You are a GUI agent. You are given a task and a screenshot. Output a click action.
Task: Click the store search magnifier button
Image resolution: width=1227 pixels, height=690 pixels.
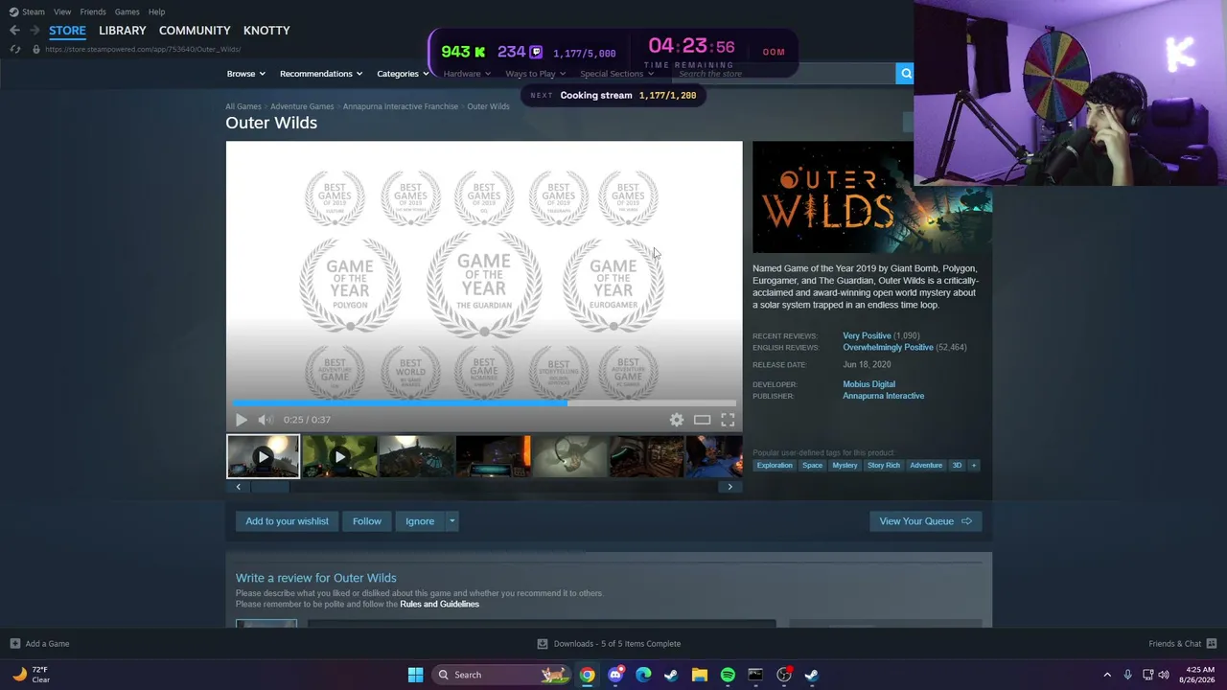905,74
